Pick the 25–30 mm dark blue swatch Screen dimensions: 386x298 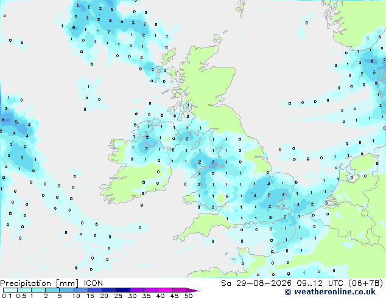123,290
